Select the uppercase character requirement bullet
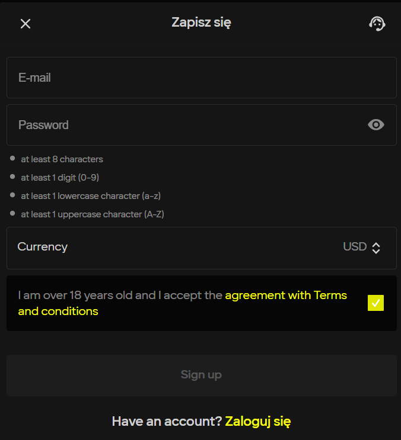This screenshot has height=440, width=401. point(12,213)
